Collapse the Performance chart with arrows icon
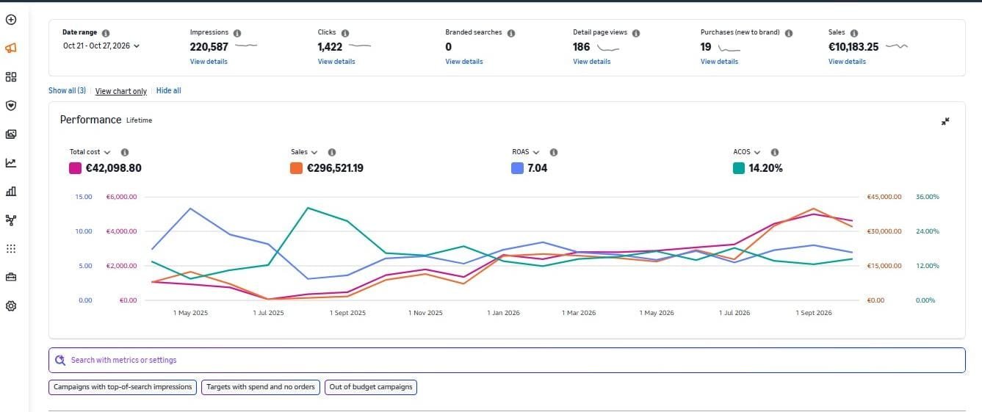982x412 pixels. coord(945,121)
